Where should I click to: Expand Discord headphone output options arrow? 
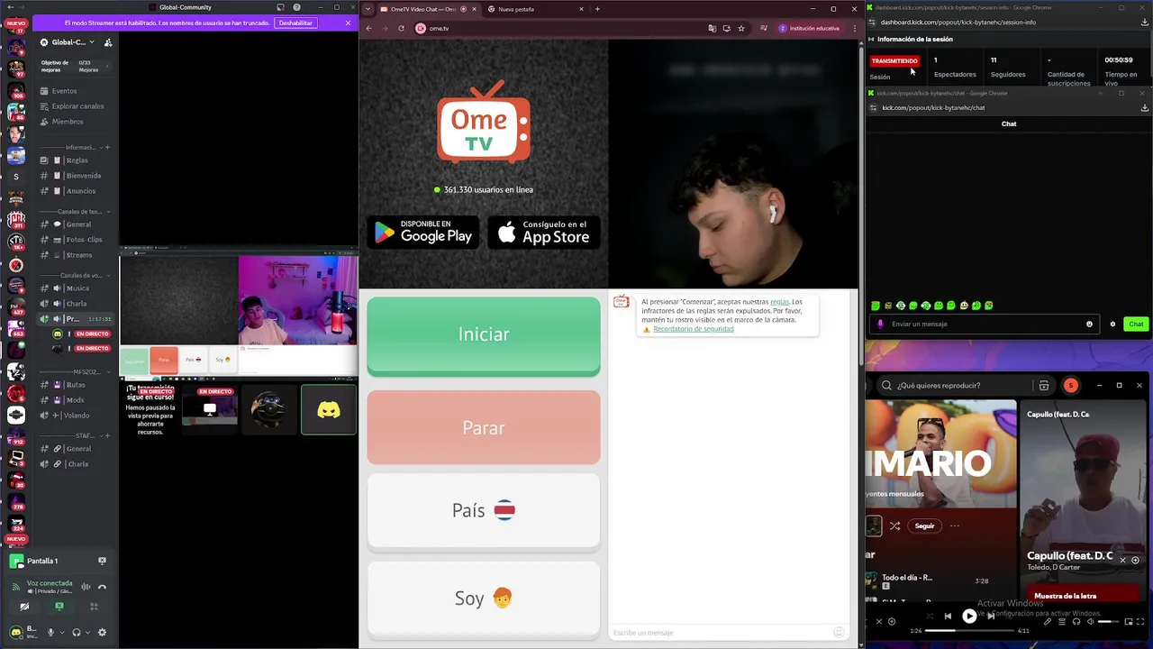pyautogui.click(x=87, y=633)
